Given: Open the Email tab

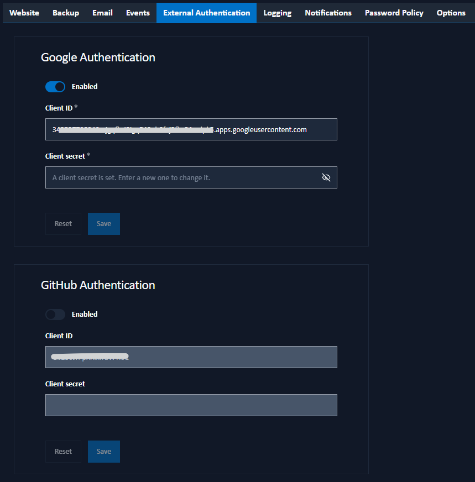Looking at the screenshot, I should (102, 13).
